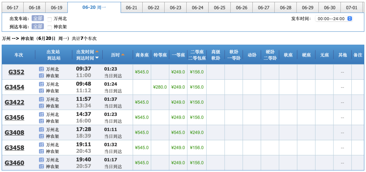Sort by departure time using orange up arrow
Image resolution: width=366 pixels, height=172 pixels.
pos(97,52)
